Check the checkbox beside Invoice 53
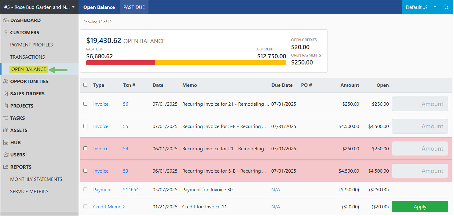This screenshot has height=216, width=454. pos(86,171)
